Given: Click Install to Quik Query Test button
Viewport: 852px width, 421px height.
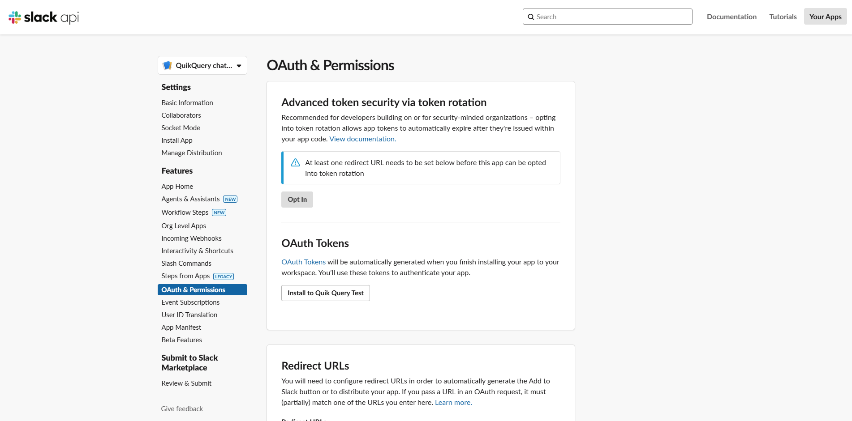Looking at the screenshot, I should click(x=326, y=293).
